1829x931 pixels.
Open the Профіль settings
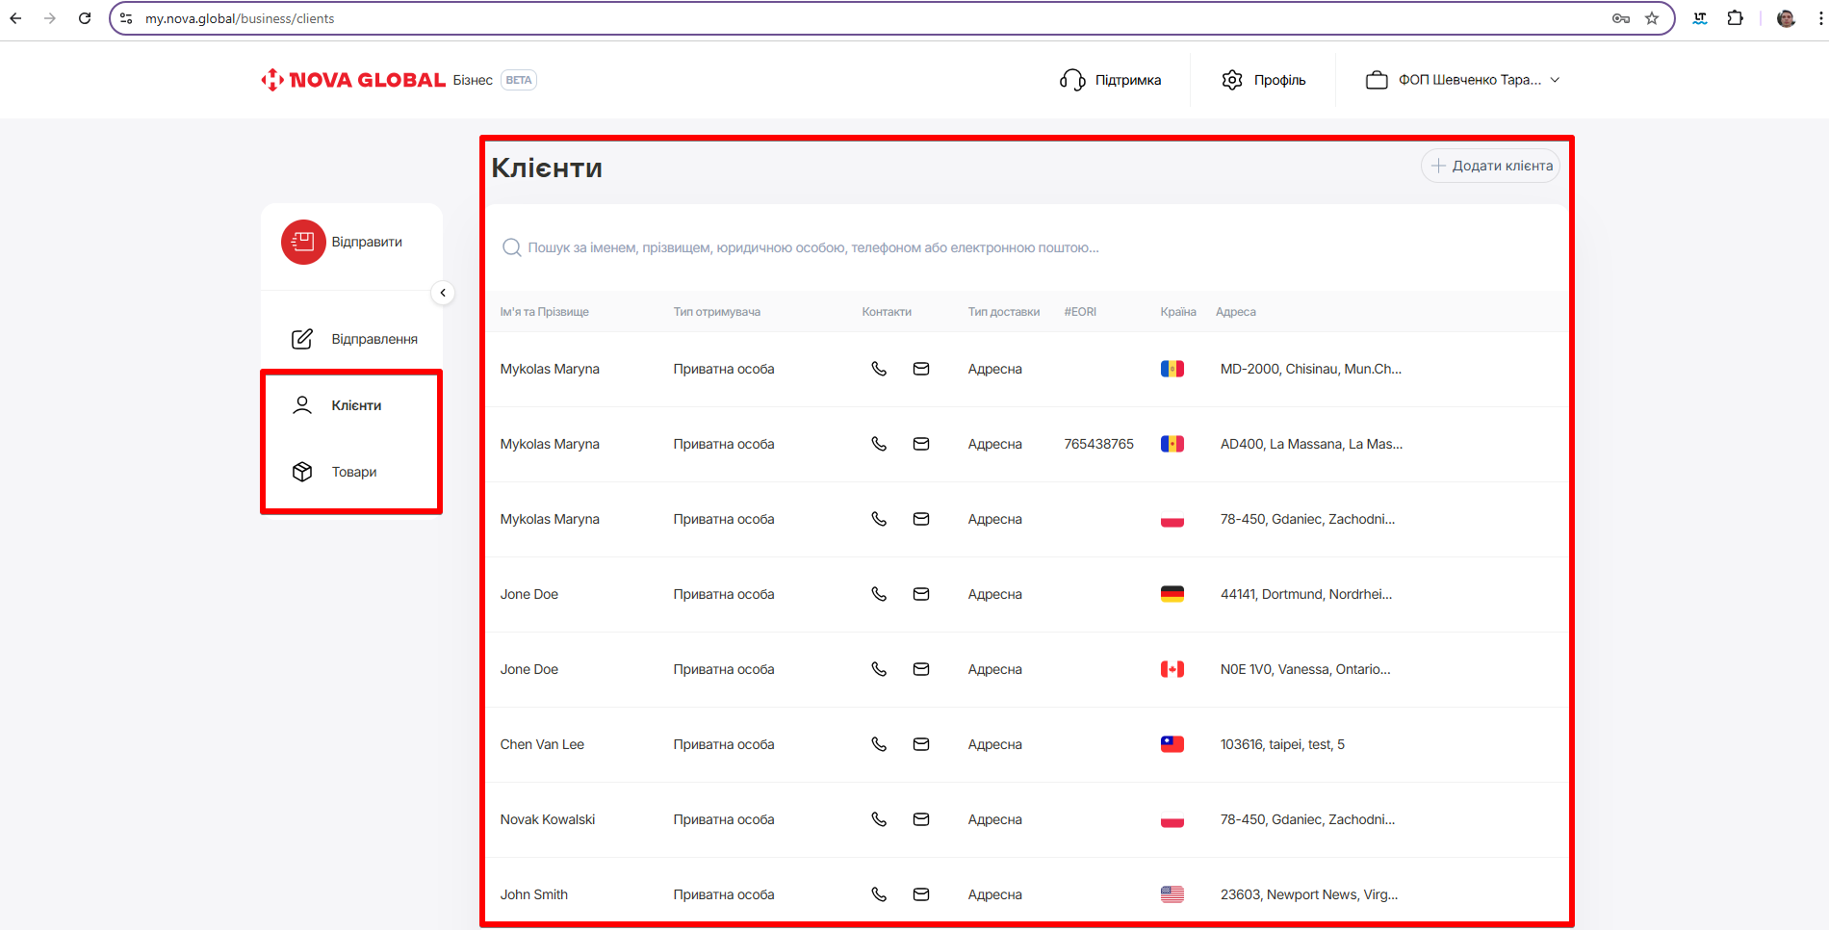point(1264,80)
